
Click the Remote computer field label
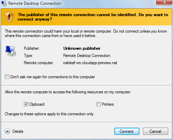(x=39, y=63)
